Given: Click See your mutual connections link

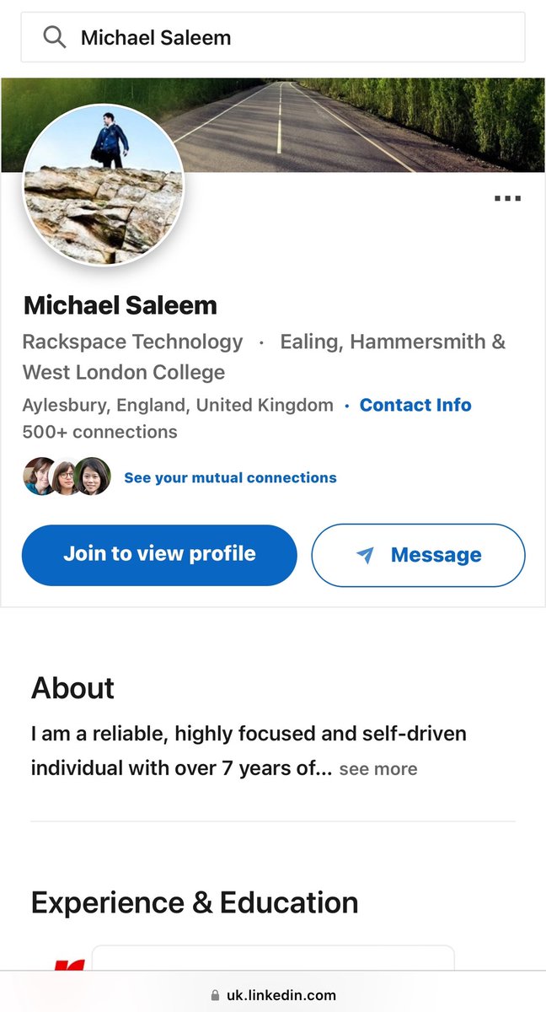Looking at the screenshot, I should (x=230, y=477).
